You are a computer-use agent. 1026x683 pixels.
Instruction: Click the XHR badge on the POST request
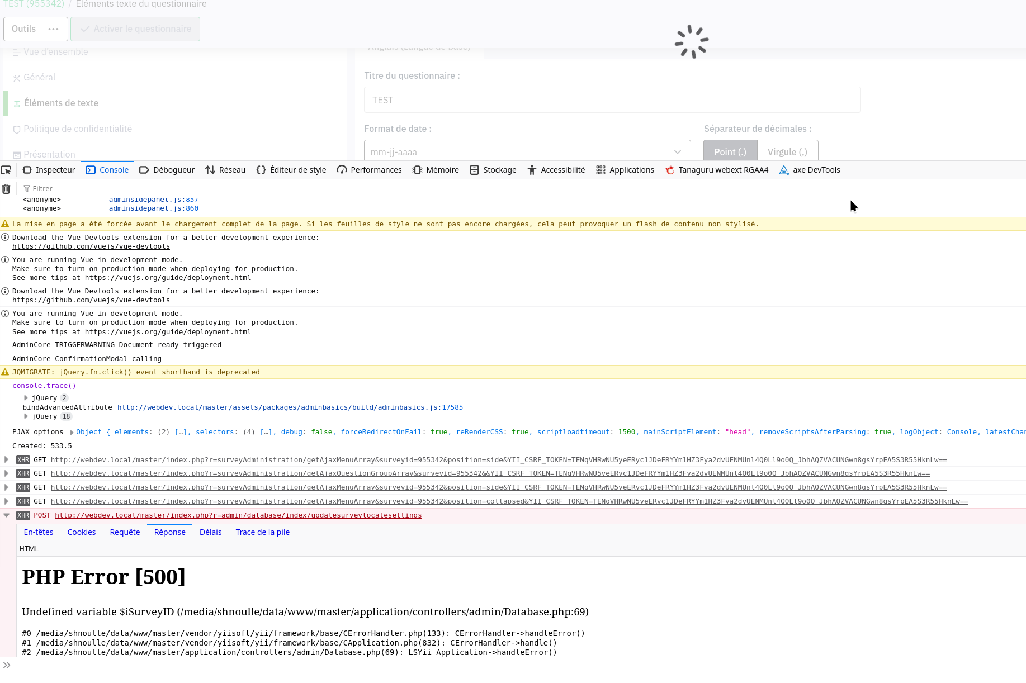(x=23, y=515)
